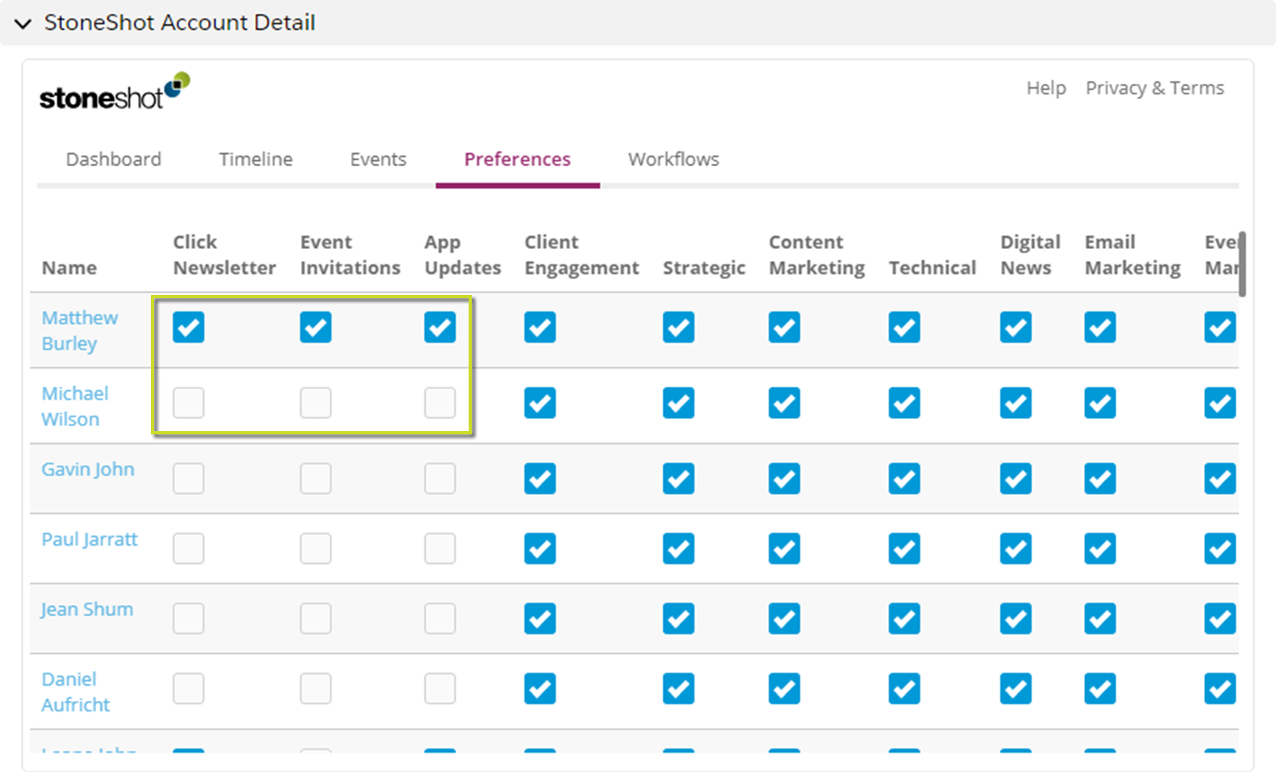1276x772 pixels.
Task: Open the Privacy & Terms link
Action: click(1154, 88)
